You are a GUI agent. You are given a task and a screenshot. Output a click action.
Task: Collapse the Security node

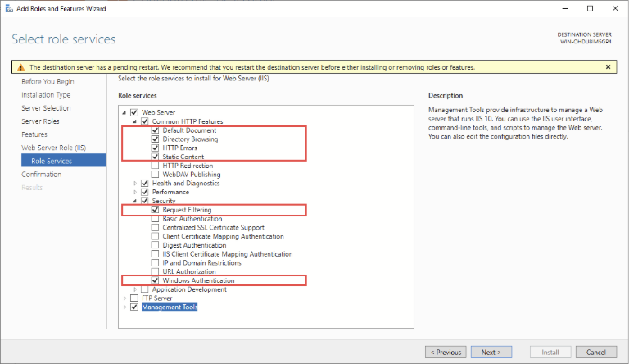(135, 202)
